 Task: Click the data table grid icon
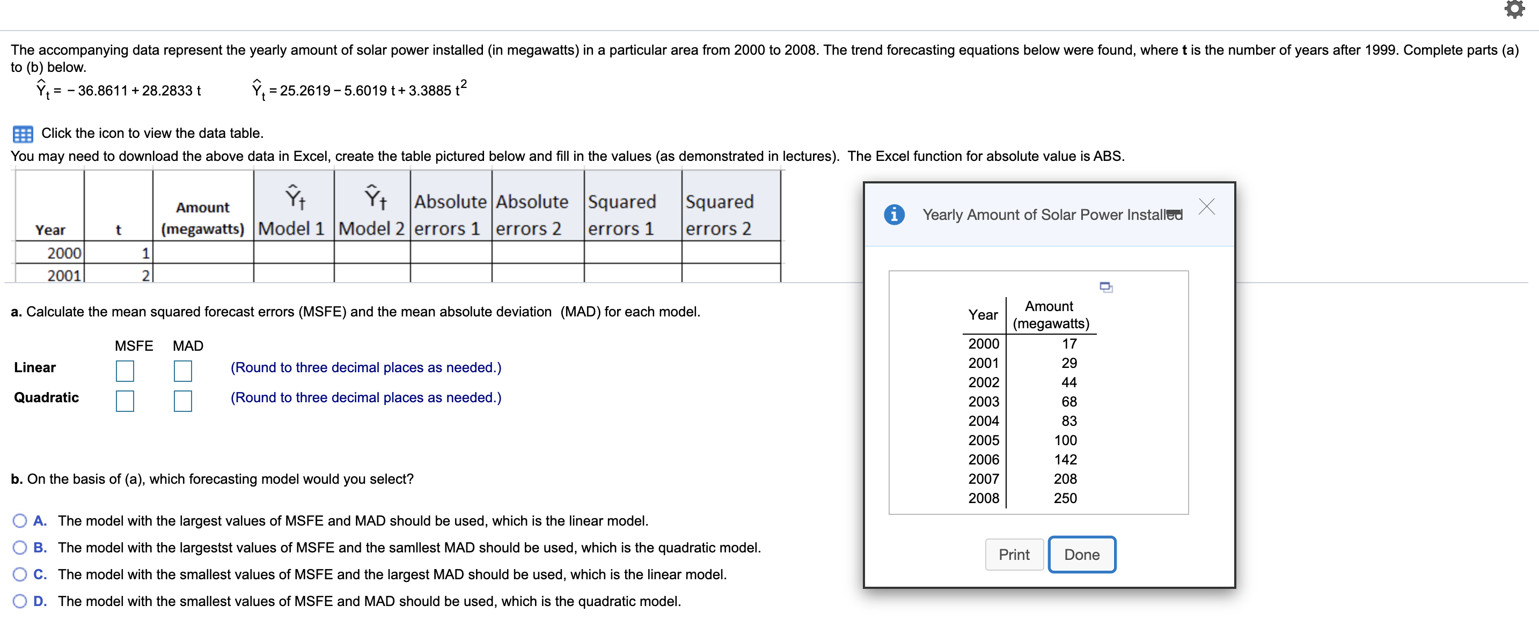tap(23, 134)
